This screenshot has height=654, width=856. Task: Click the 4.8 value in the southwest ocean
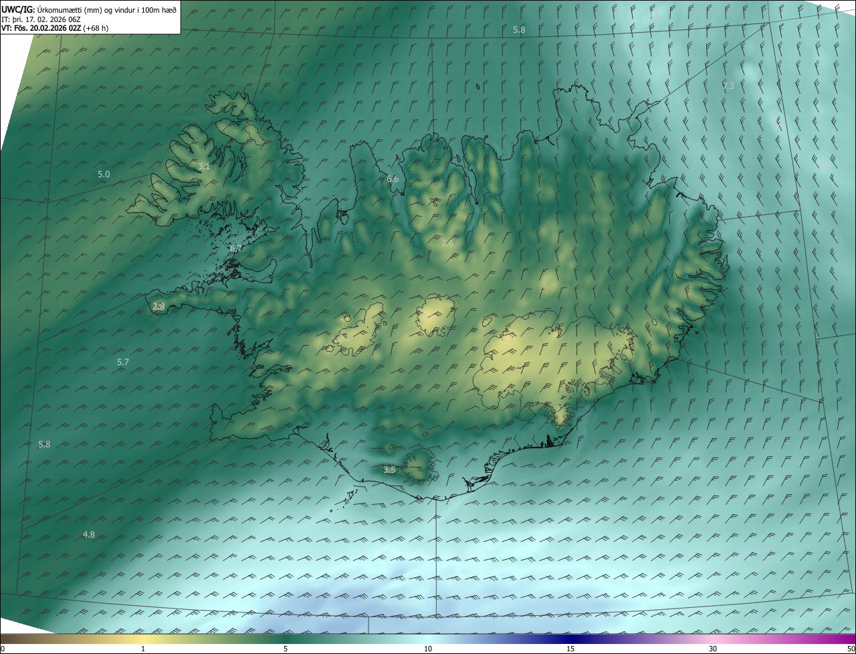pyautogui.click(x=88, y=534)
